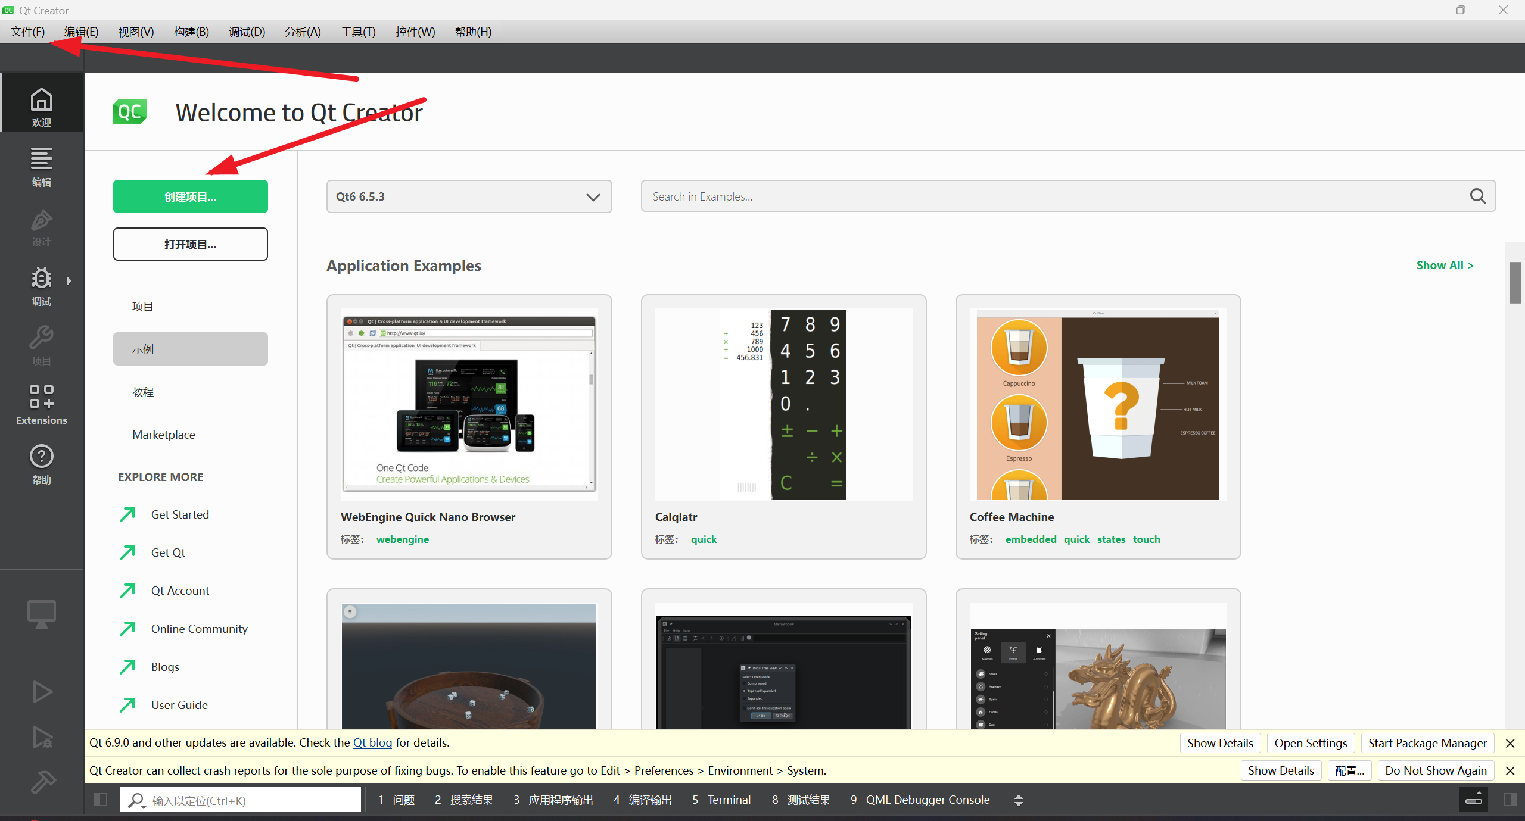1525x821 pixels.
Task: Toggle the left sidebar visibility
Action: (x=101, y=800)
